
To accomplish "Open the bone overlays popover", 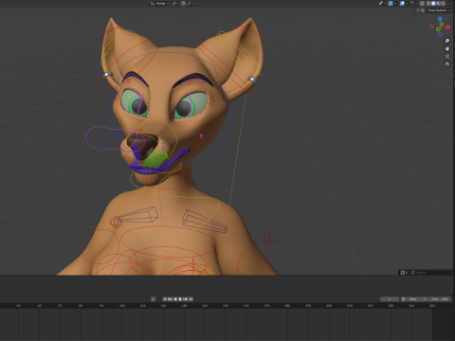I will pyautogui.click(x=414, y=4).
